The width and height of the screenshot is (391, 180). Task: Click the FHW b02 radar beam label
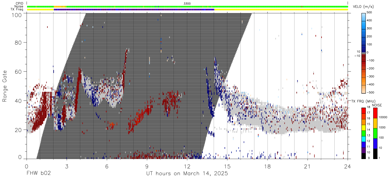click(39, 174)
